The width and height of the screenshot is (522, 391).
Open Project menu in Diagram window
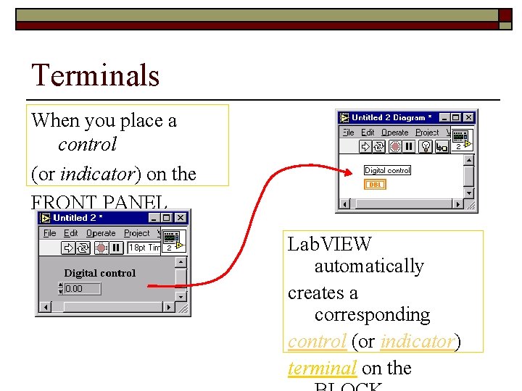click(427, 133)
